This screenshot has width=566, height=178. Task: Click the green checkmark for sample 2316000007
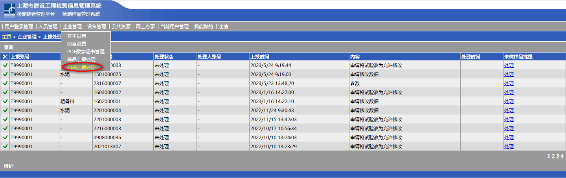5,83
